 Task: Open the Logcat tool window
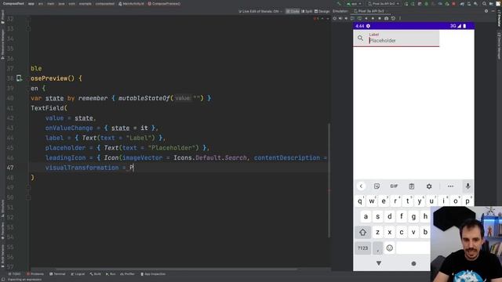click(x=78, y=274)
